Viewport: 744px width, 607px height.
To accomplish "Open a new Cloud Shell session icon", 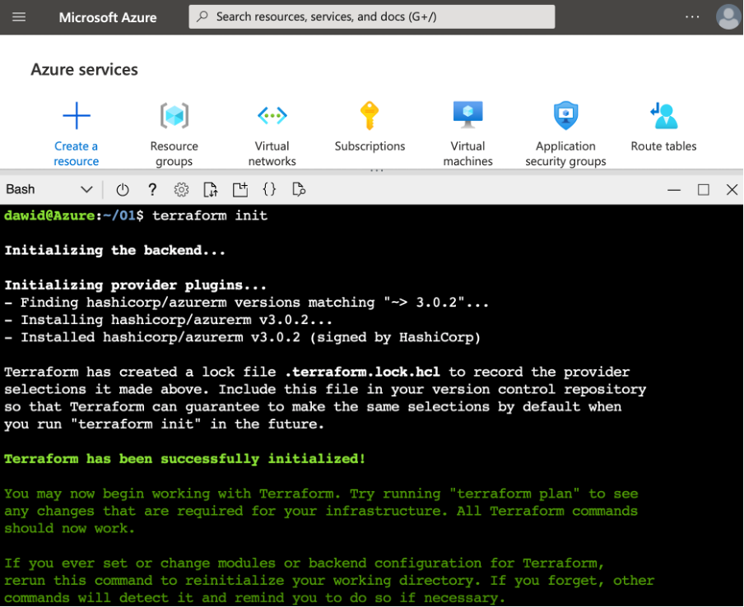I will (240, 189).
